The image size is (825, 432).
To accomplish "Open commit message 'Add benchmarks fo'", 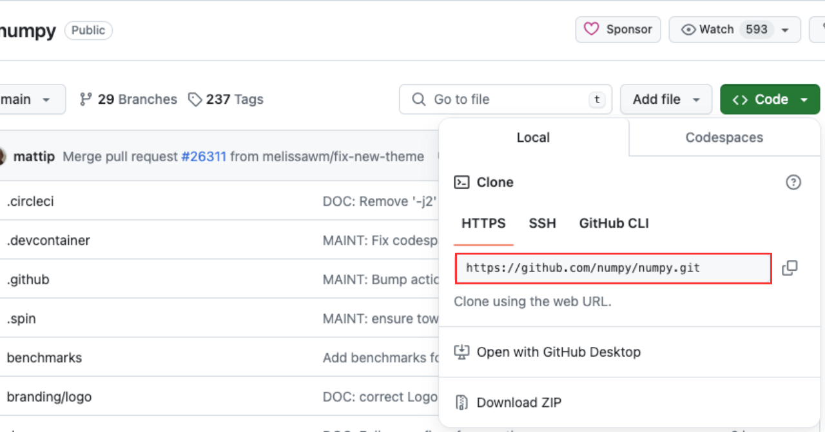I will click(380, 358).
